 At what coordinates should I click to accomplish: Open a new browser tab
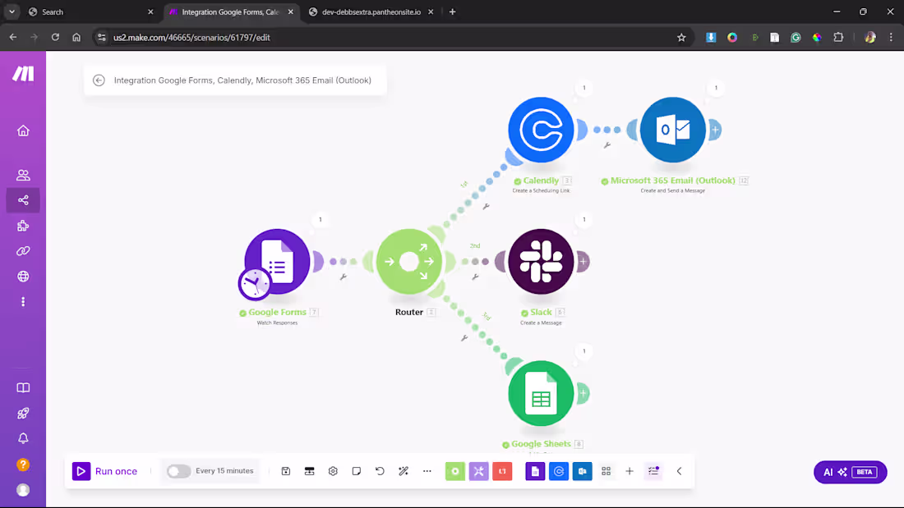point(453,11)
